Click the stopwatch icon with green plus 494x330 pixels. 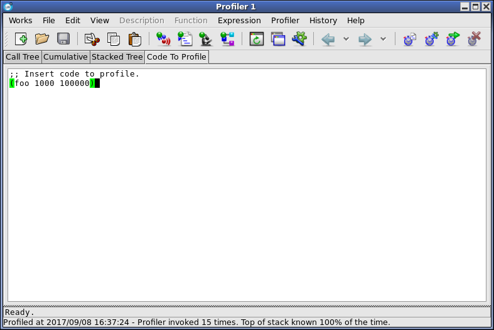pos(431,39)
